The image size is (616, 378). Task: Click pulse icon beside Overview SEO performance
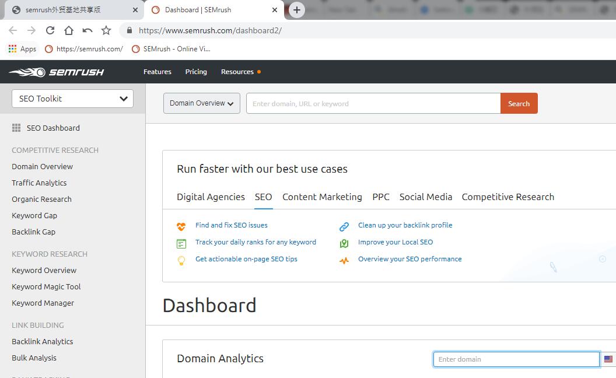pyautogui.click(x=344, y=261)
